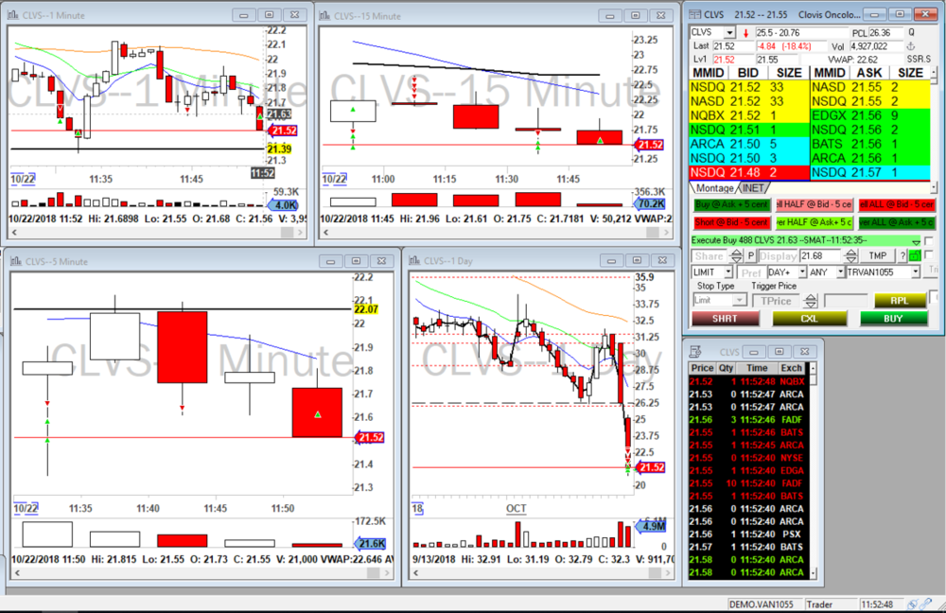Click the green padlock icon in order entry

(915, 255)
